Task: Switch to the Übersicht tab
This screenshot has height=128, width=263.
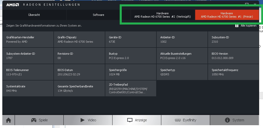Action: pyautogui.click(x=34, y=15)
